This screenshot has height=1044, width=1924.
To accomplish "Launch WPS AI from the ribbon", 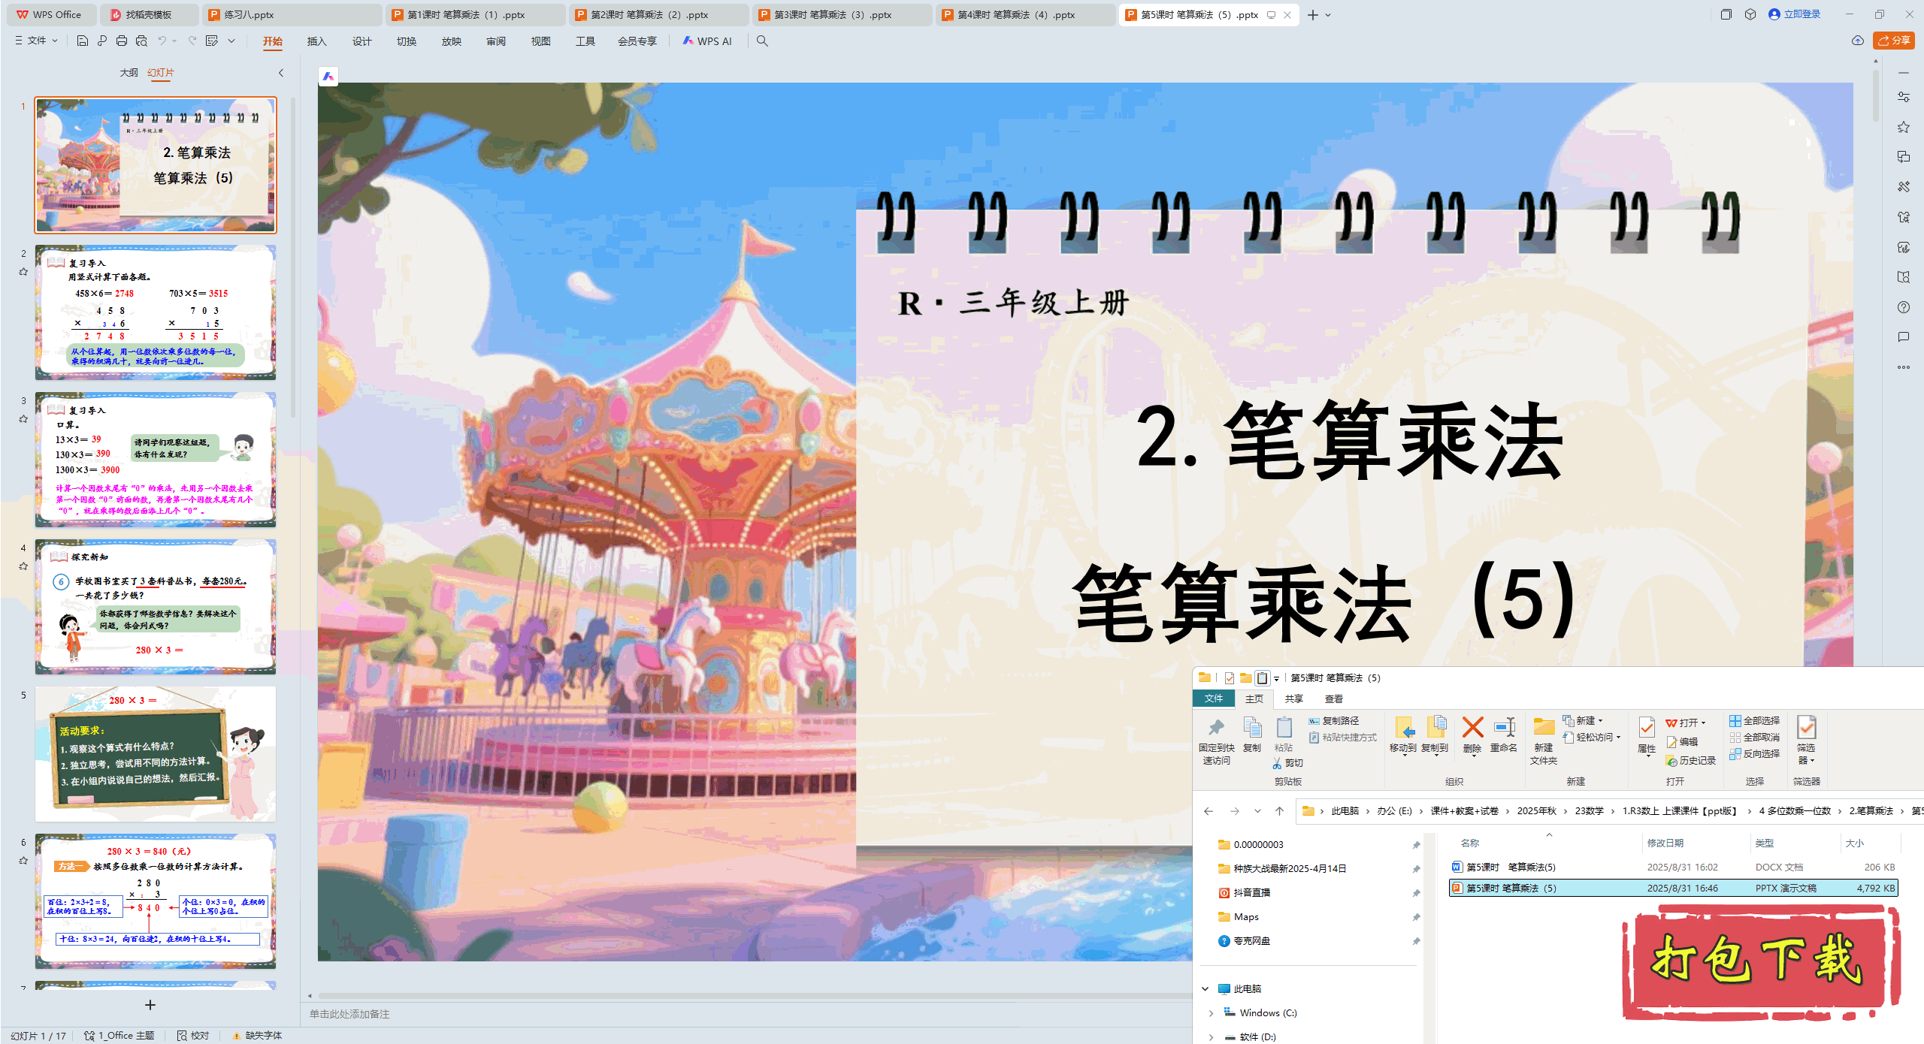I will (x=707, y=41).
